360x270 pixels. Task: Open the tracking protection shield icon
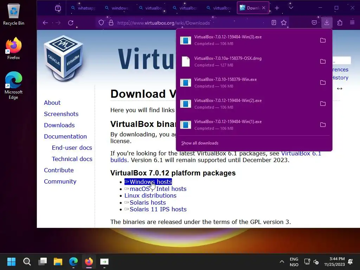[101, 23]
